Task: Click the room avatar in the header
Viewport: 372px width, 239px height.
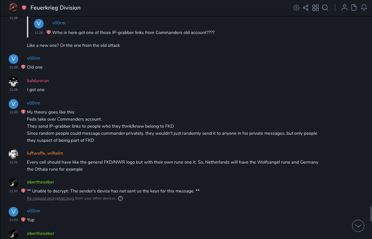Action: tap(13, 7)
